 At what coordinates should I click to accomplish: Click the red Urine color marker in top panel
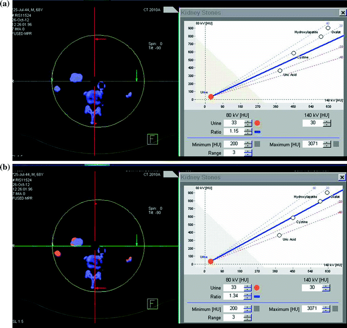(x=257, y=123)
